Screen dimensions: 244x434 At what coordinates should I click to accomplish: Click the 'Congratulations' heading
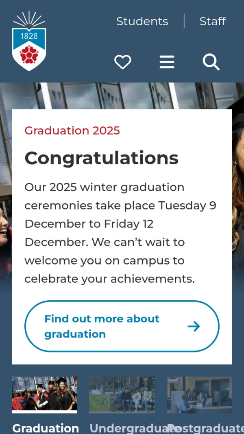click(x=101, y=158)
